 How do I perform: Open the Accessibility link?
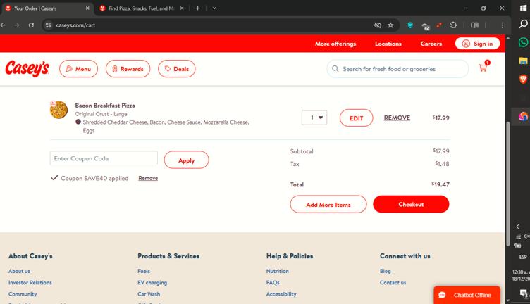click(x=281, y=294)
